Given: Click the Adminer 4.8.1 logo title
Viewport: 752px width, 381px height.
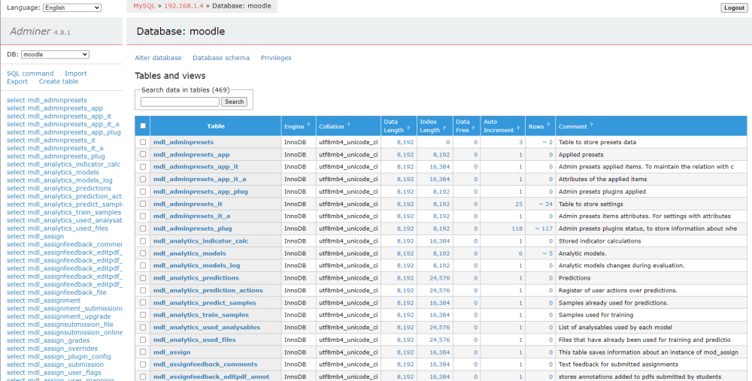Looking at the screenshot, I should pyautogui.click(x=41, y=32).
